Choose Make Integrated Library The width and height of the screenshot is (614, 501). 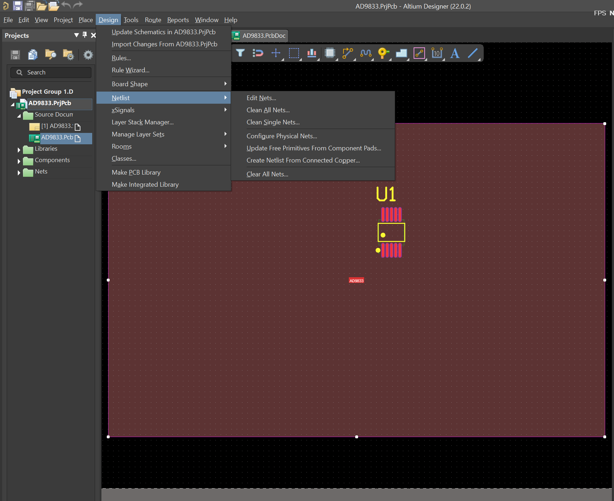click(x=163, y=185)
